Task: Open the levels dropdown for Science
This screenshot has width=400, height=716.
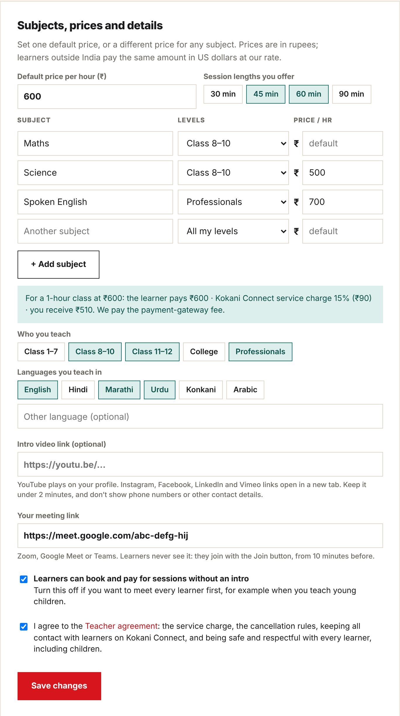Action: [x=233, y=173]
